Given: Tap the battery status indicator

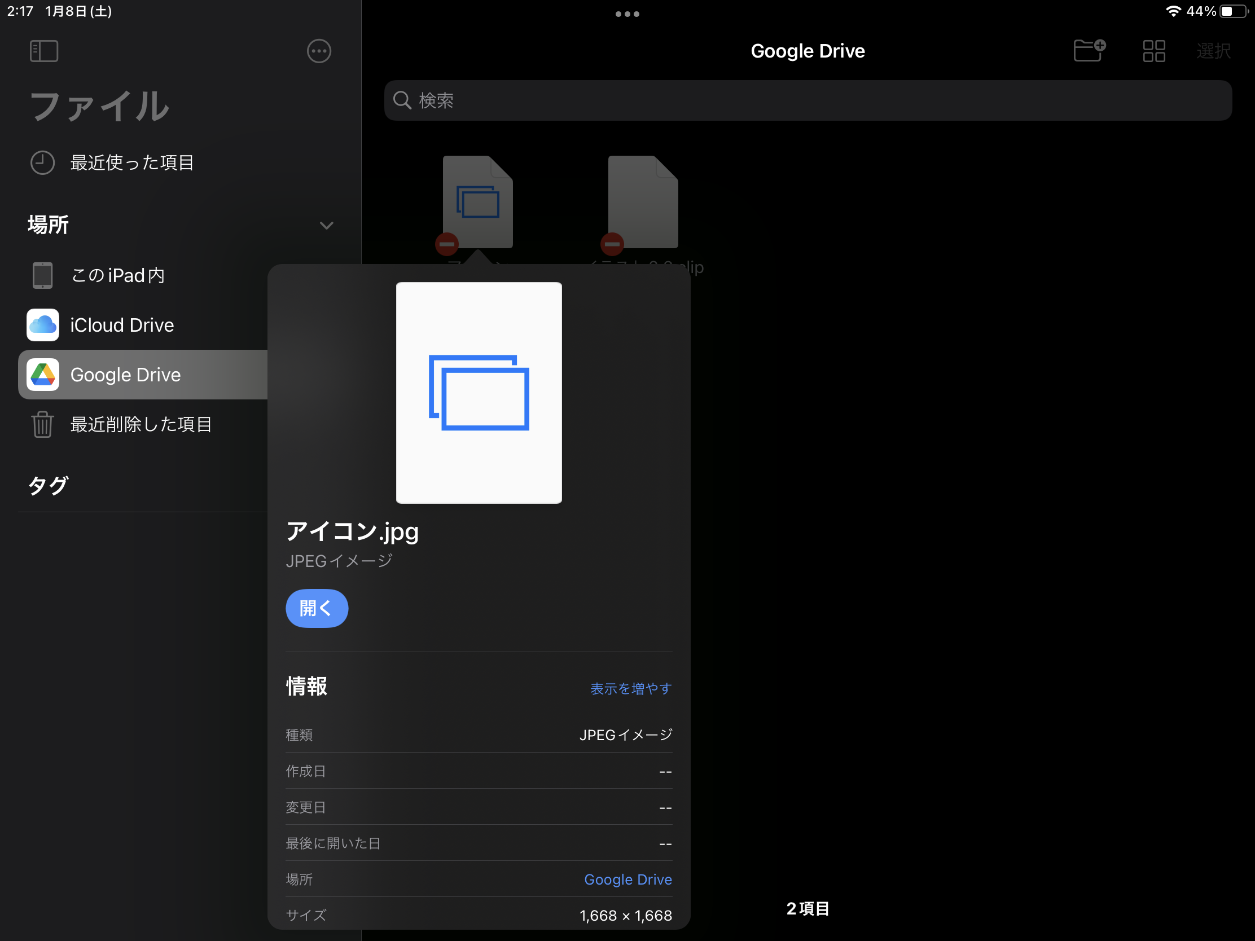Looking at the screenshot, I should point(1235,11).
